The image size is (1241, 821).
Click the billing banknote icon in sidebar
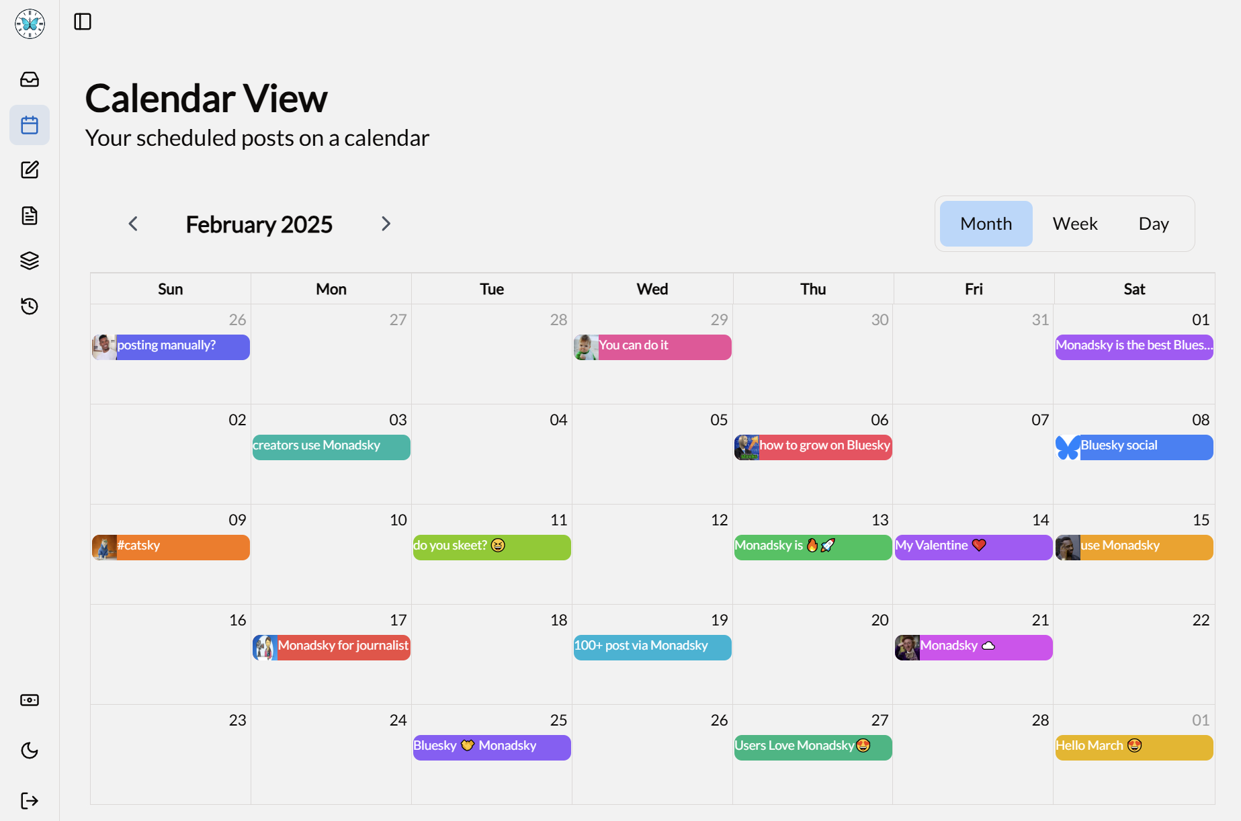click(x=30, y=700)
